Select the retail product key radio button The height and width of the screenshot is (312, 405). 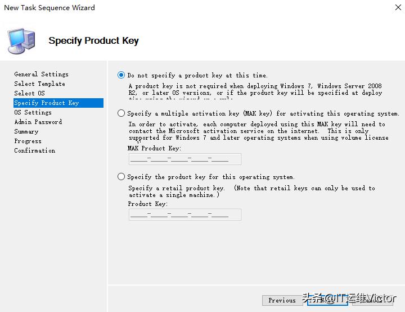[x=121, y=177]
